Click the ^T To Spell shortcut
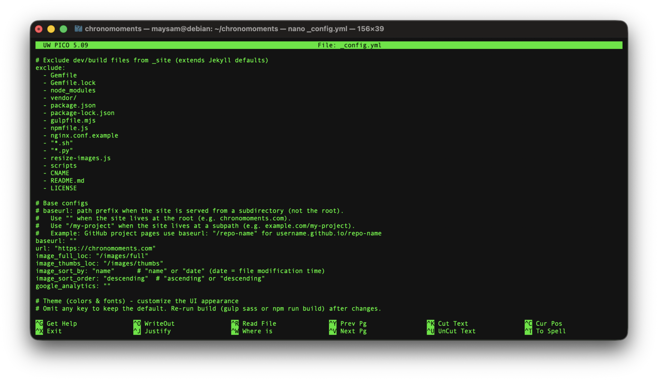This screenshot has height=380, width=658. 546,331
